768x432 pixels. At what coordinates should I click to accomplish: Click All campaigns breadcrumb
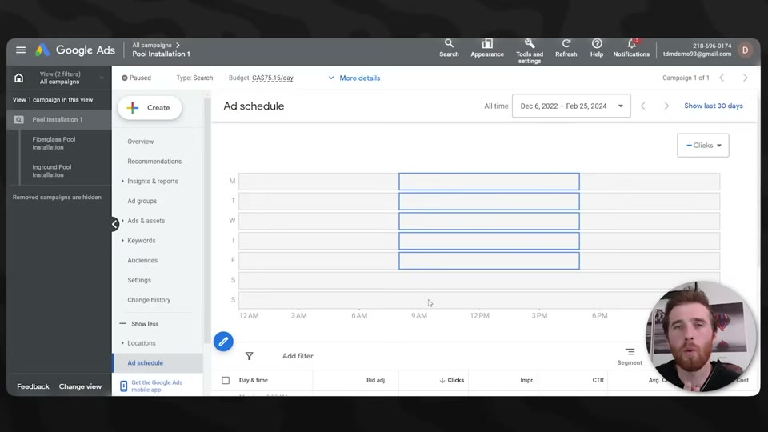click(152, 45)
